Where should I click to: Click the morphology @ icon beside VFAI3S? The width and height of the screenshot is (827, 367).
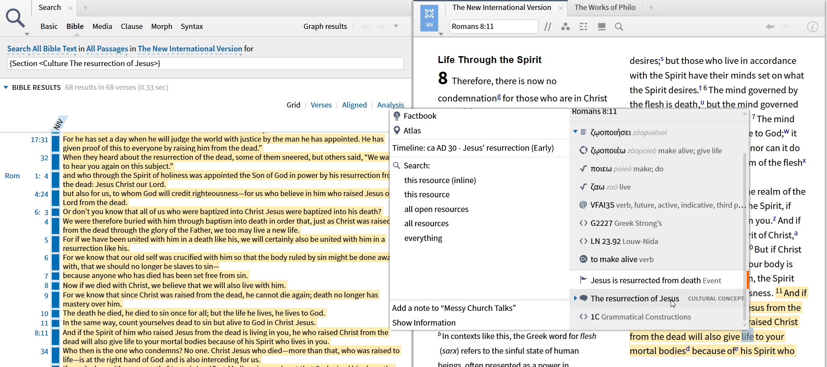pyautogui.click(x=583, y=205)
